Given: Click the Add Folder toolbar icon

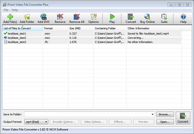Looking at the screenshot, I should [x=27, y=19].
